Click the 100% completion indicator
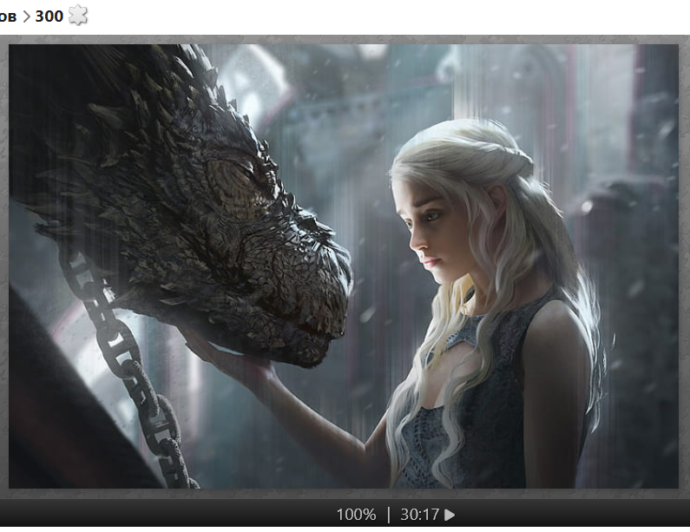The image size is (690, 532). pos(356,515)
